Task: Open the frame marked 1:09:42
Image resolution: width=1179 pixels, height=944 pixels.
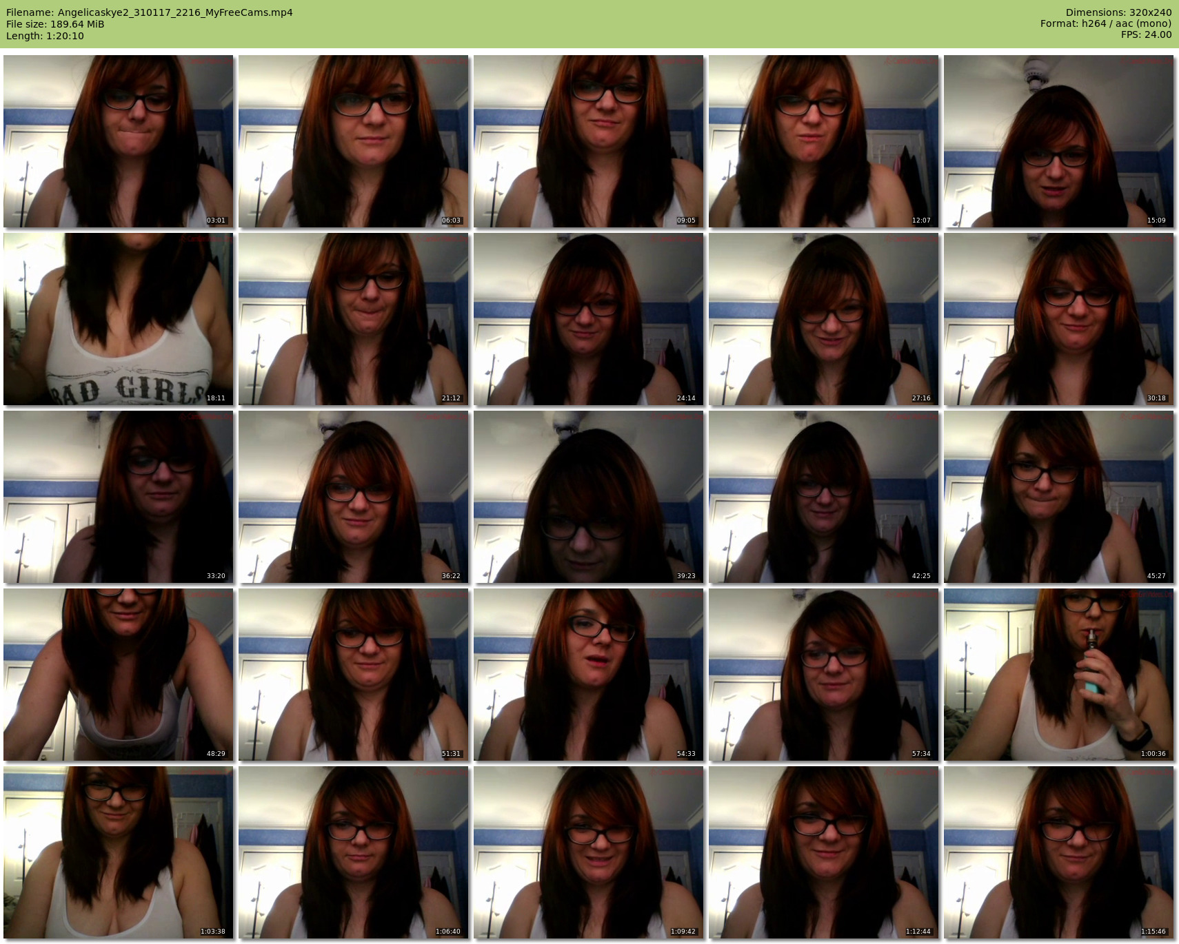Action: click(589, 852)
